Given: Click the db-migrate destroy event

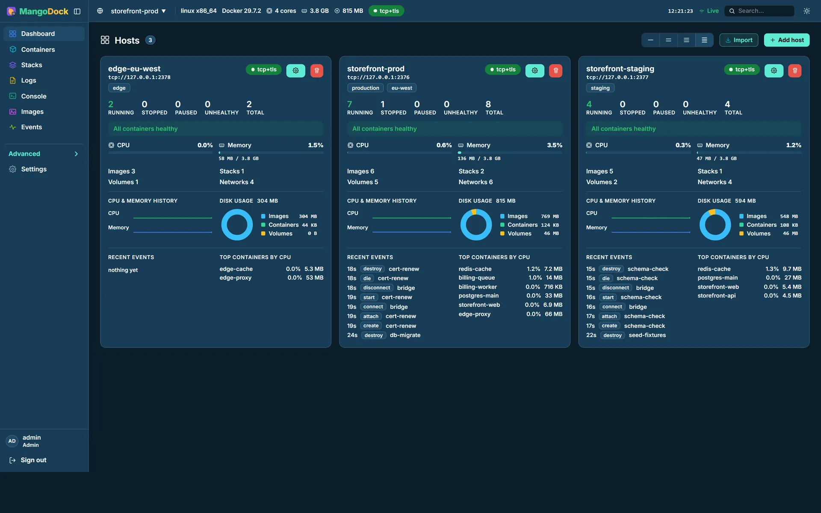Looking at the screenshot, I should (384, 336).
